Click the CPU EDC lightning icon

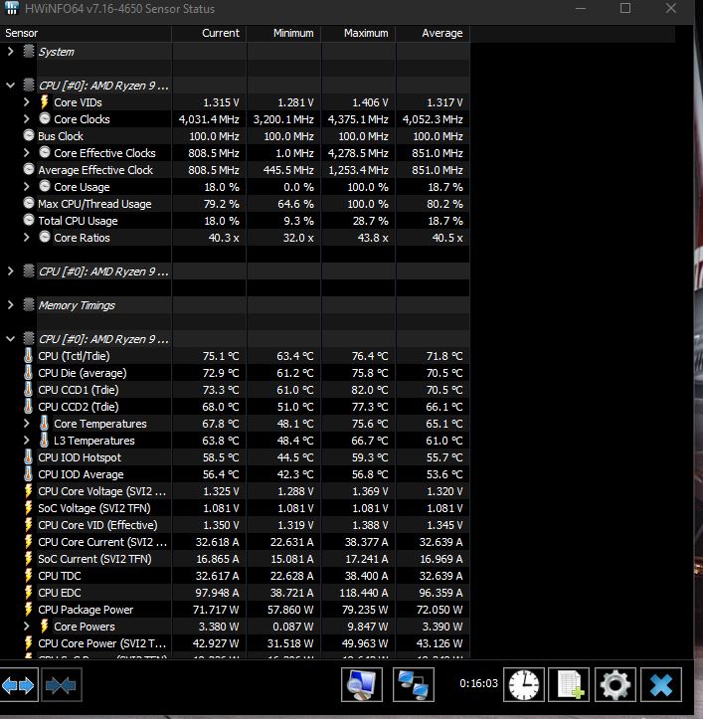click(x=29, y=593)
